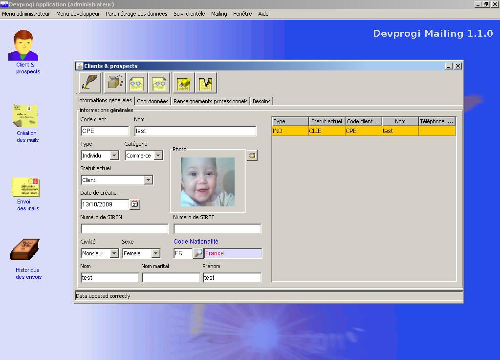
Task: Sort by the Nom column header
Action: (x=400, y=121)
